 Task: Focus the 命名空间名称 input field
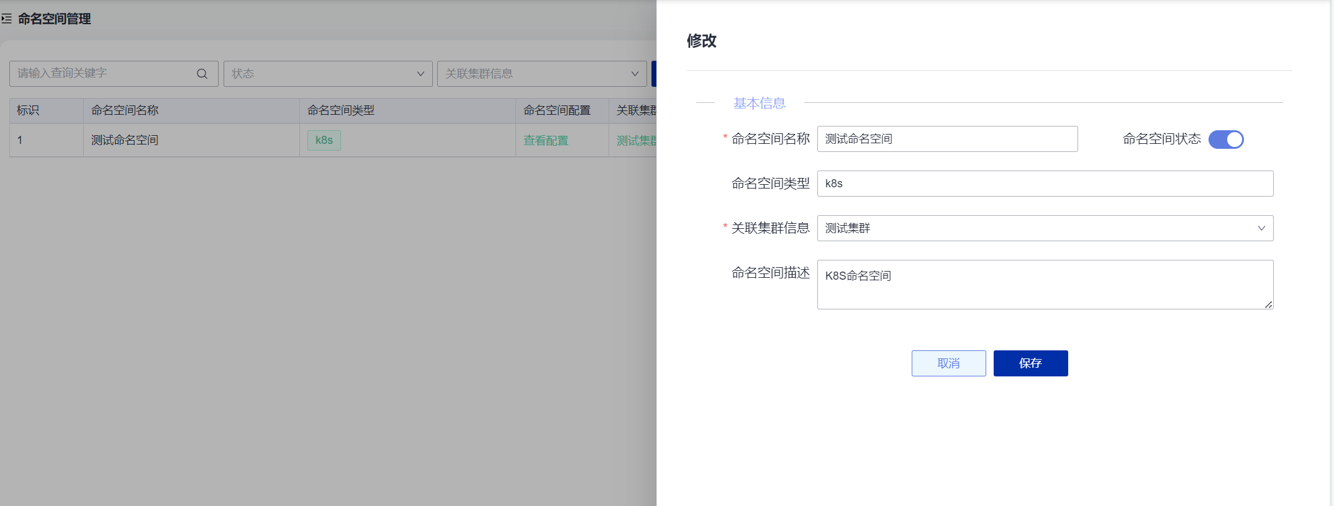coord(947,139)
